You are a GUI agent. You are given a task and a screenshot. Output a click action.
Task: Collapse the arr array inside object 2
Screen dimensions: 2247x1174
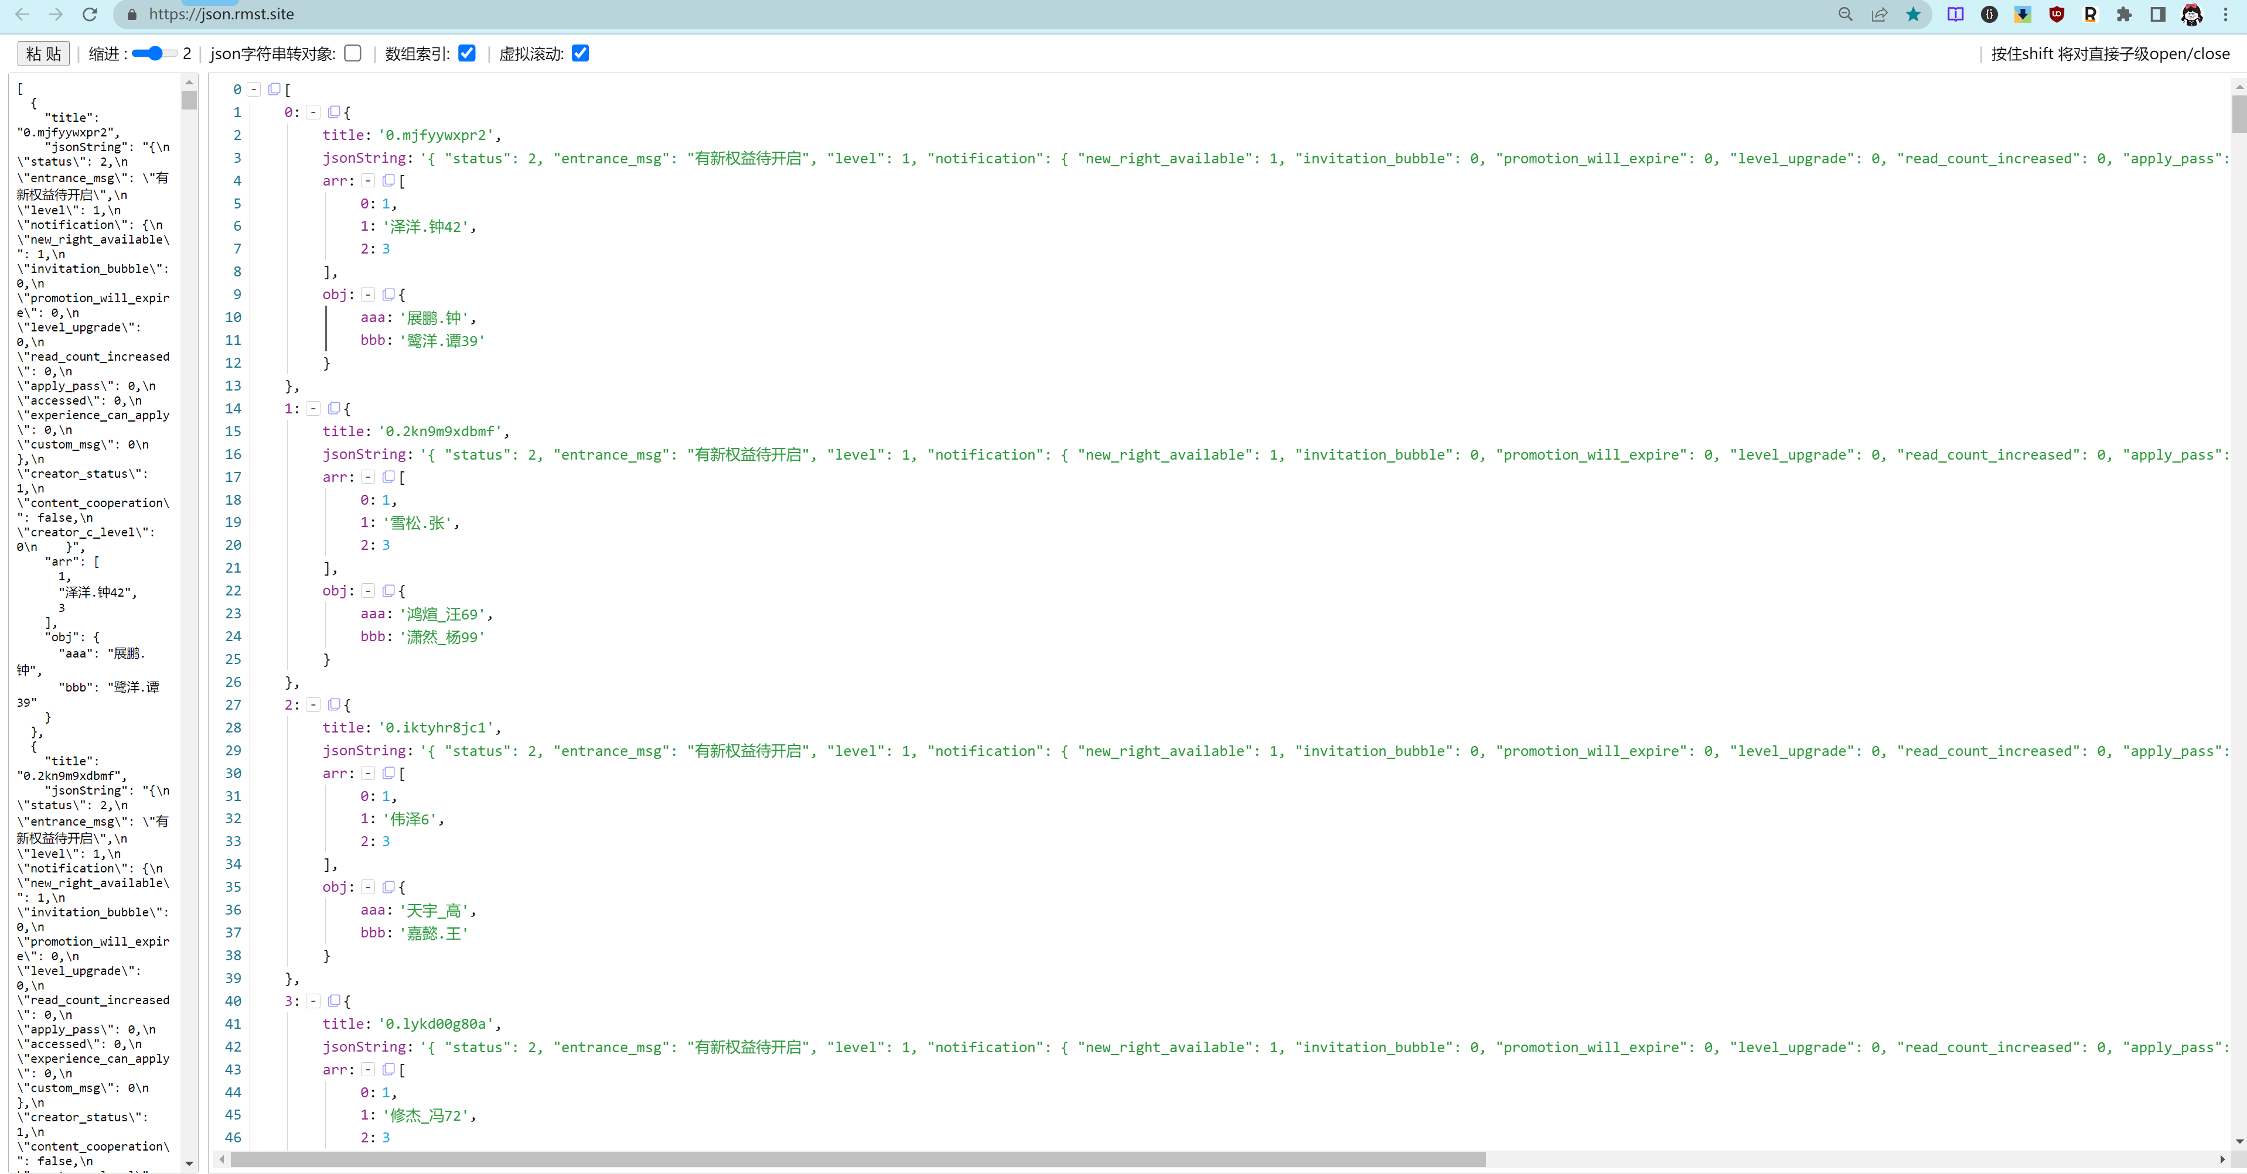click(368, 773)
